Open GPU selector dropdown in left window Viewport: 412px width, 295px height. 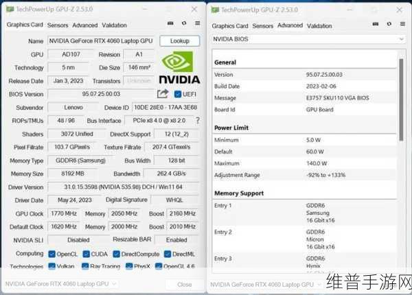(x=61, y=284)
